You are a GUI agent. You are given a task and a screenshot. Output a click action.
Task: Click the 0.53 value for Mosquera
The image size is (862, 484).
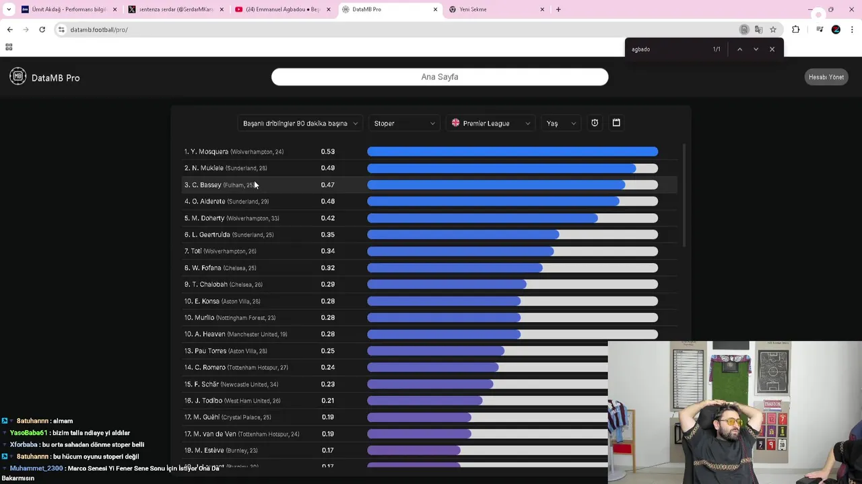click(328, 151)
